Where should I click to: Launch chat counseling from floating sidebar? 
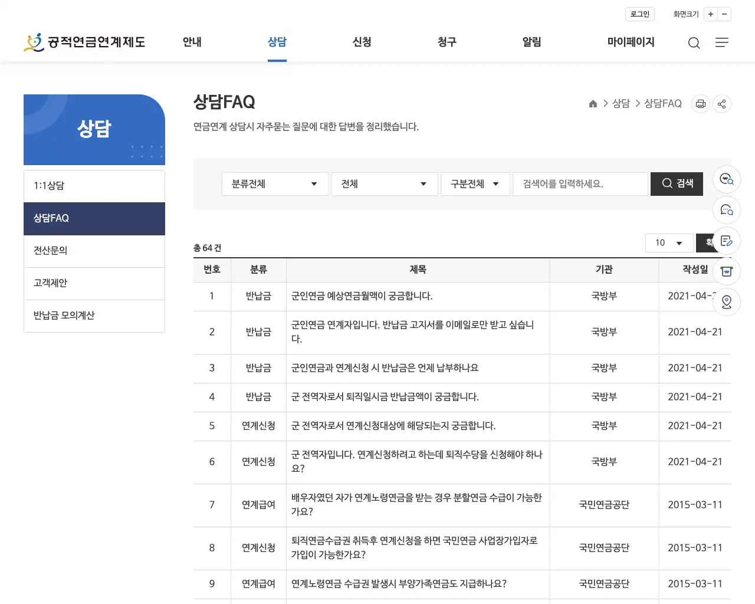click(x=726, y=210)
